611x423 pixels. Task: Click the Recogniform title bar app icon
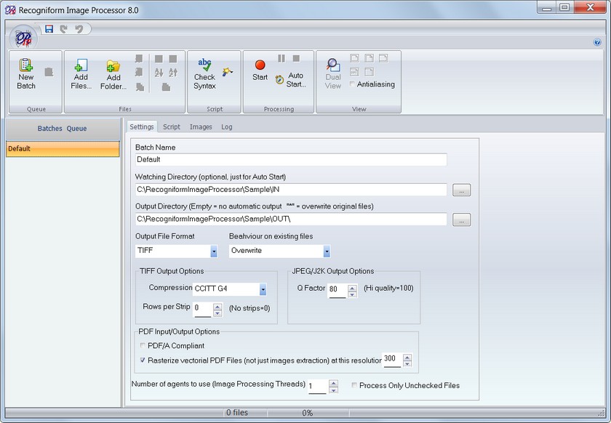[10, 10]
